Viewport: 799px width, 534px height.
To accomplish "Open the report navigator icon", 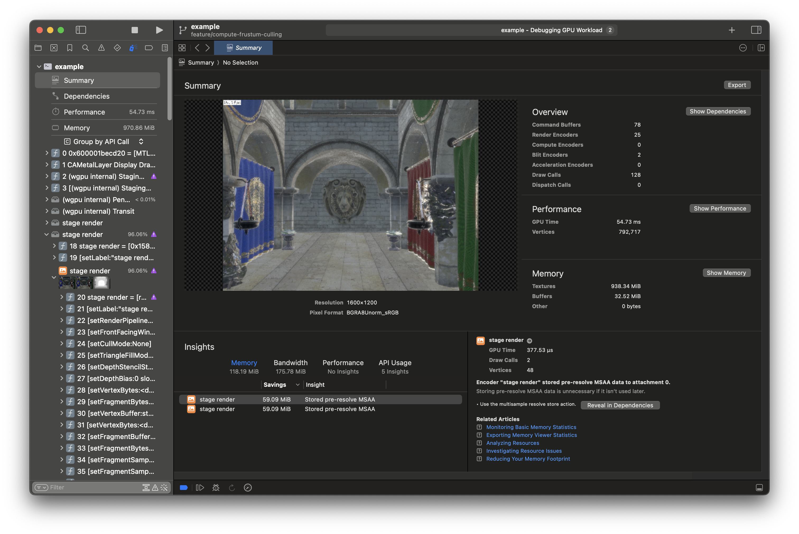I will [x=165, y=48].
